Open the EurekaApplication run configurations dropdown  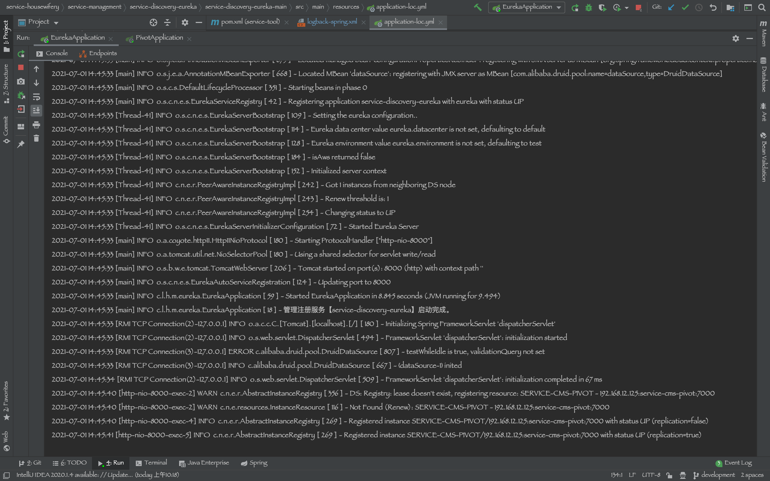pyautogui.click(x=527, y=7)
